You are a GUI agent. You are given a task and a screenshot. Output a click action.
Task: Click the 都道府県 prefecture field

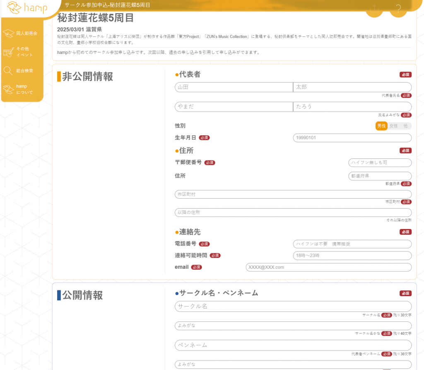380,176
